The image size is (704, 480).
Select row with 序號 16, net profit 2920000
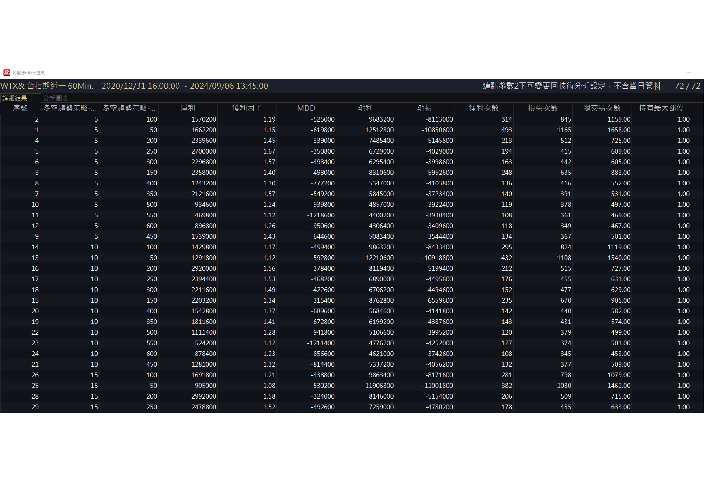[x=204, y=269]
